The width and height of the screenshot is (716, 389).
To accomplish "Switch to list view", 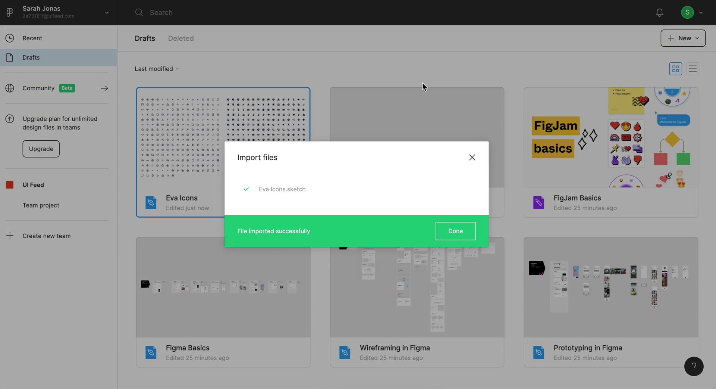I will [693, 69].
